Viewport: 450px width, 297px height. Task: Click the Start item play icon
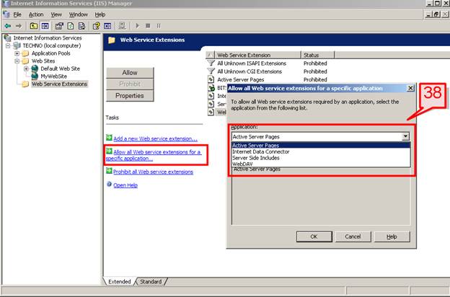137,26
